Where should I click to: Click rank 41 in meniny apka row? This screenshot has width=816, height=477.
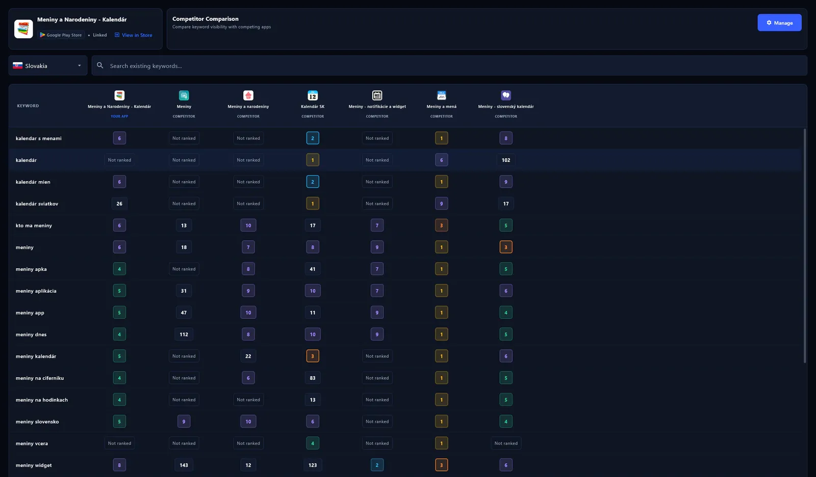coord(313,269)
